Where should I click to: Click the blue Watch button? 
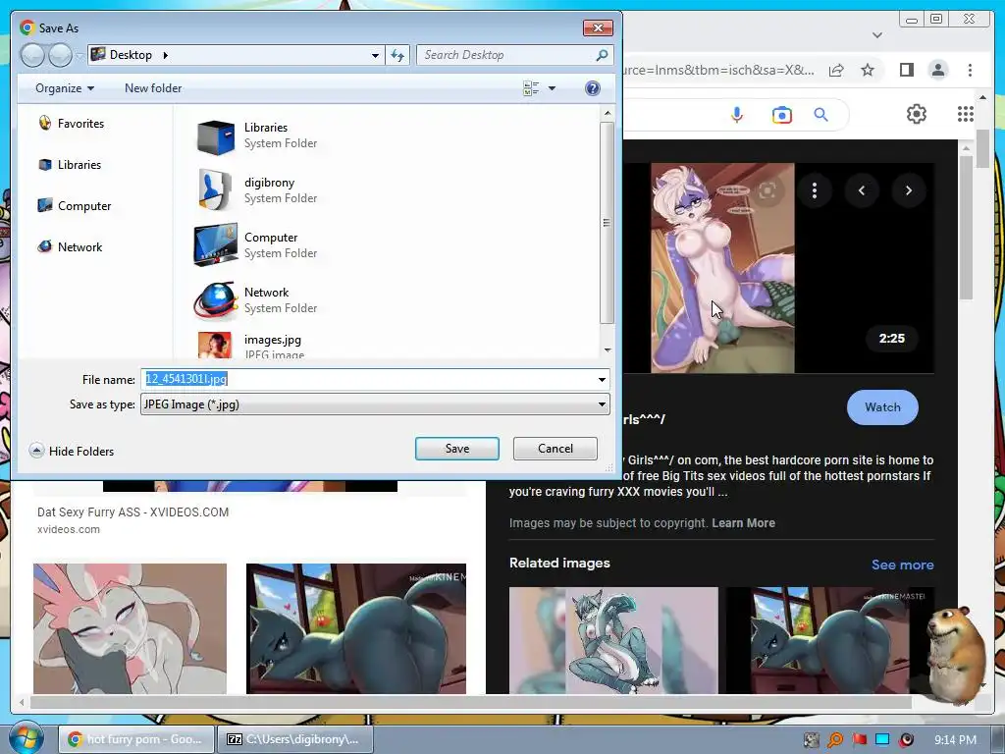(882, 407)
